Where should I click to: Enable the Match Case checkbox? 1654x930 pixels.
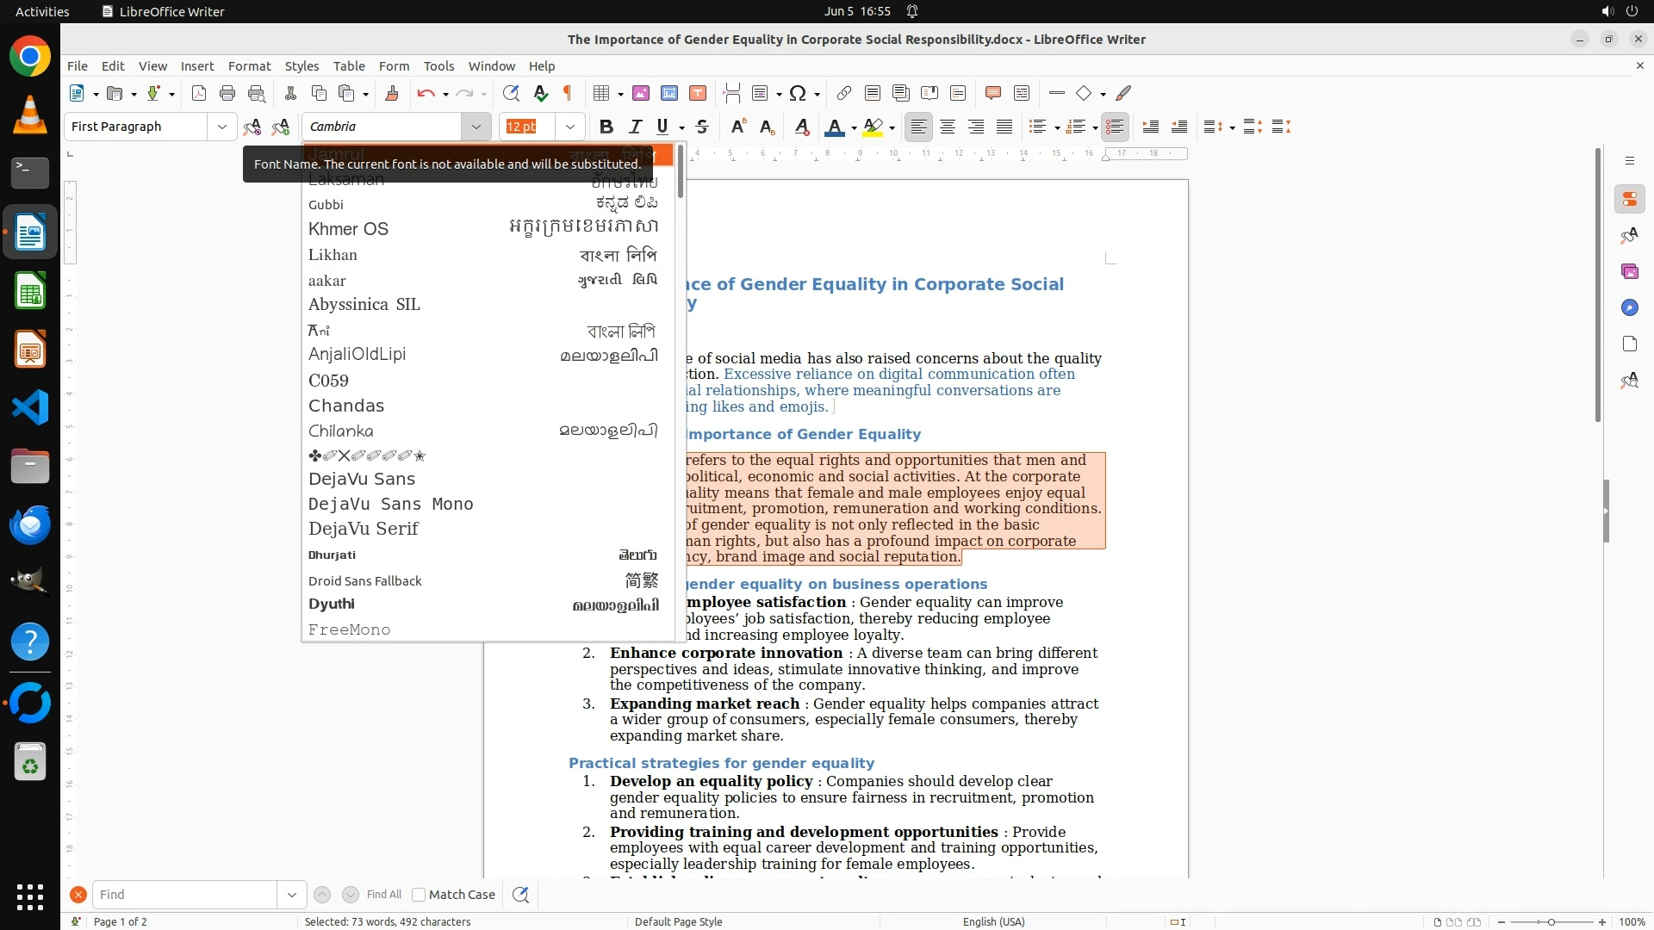tap(419, 895)
